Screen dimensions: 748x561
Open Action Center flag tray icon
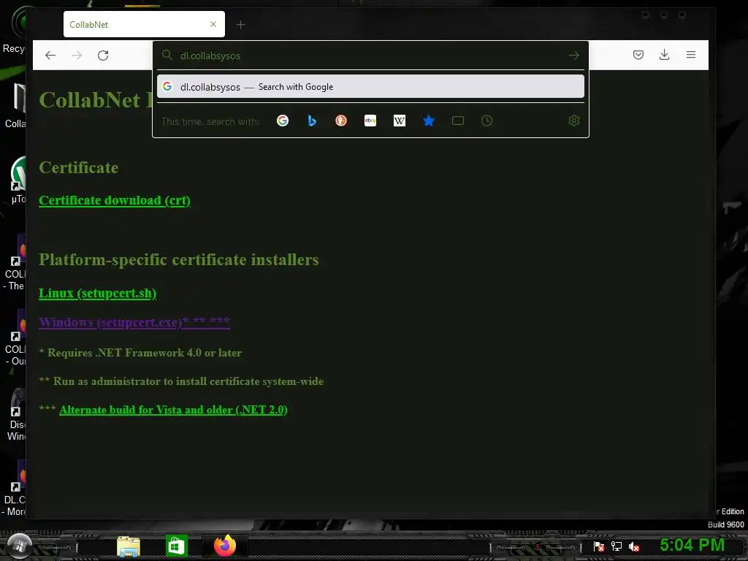coord(599,546)
